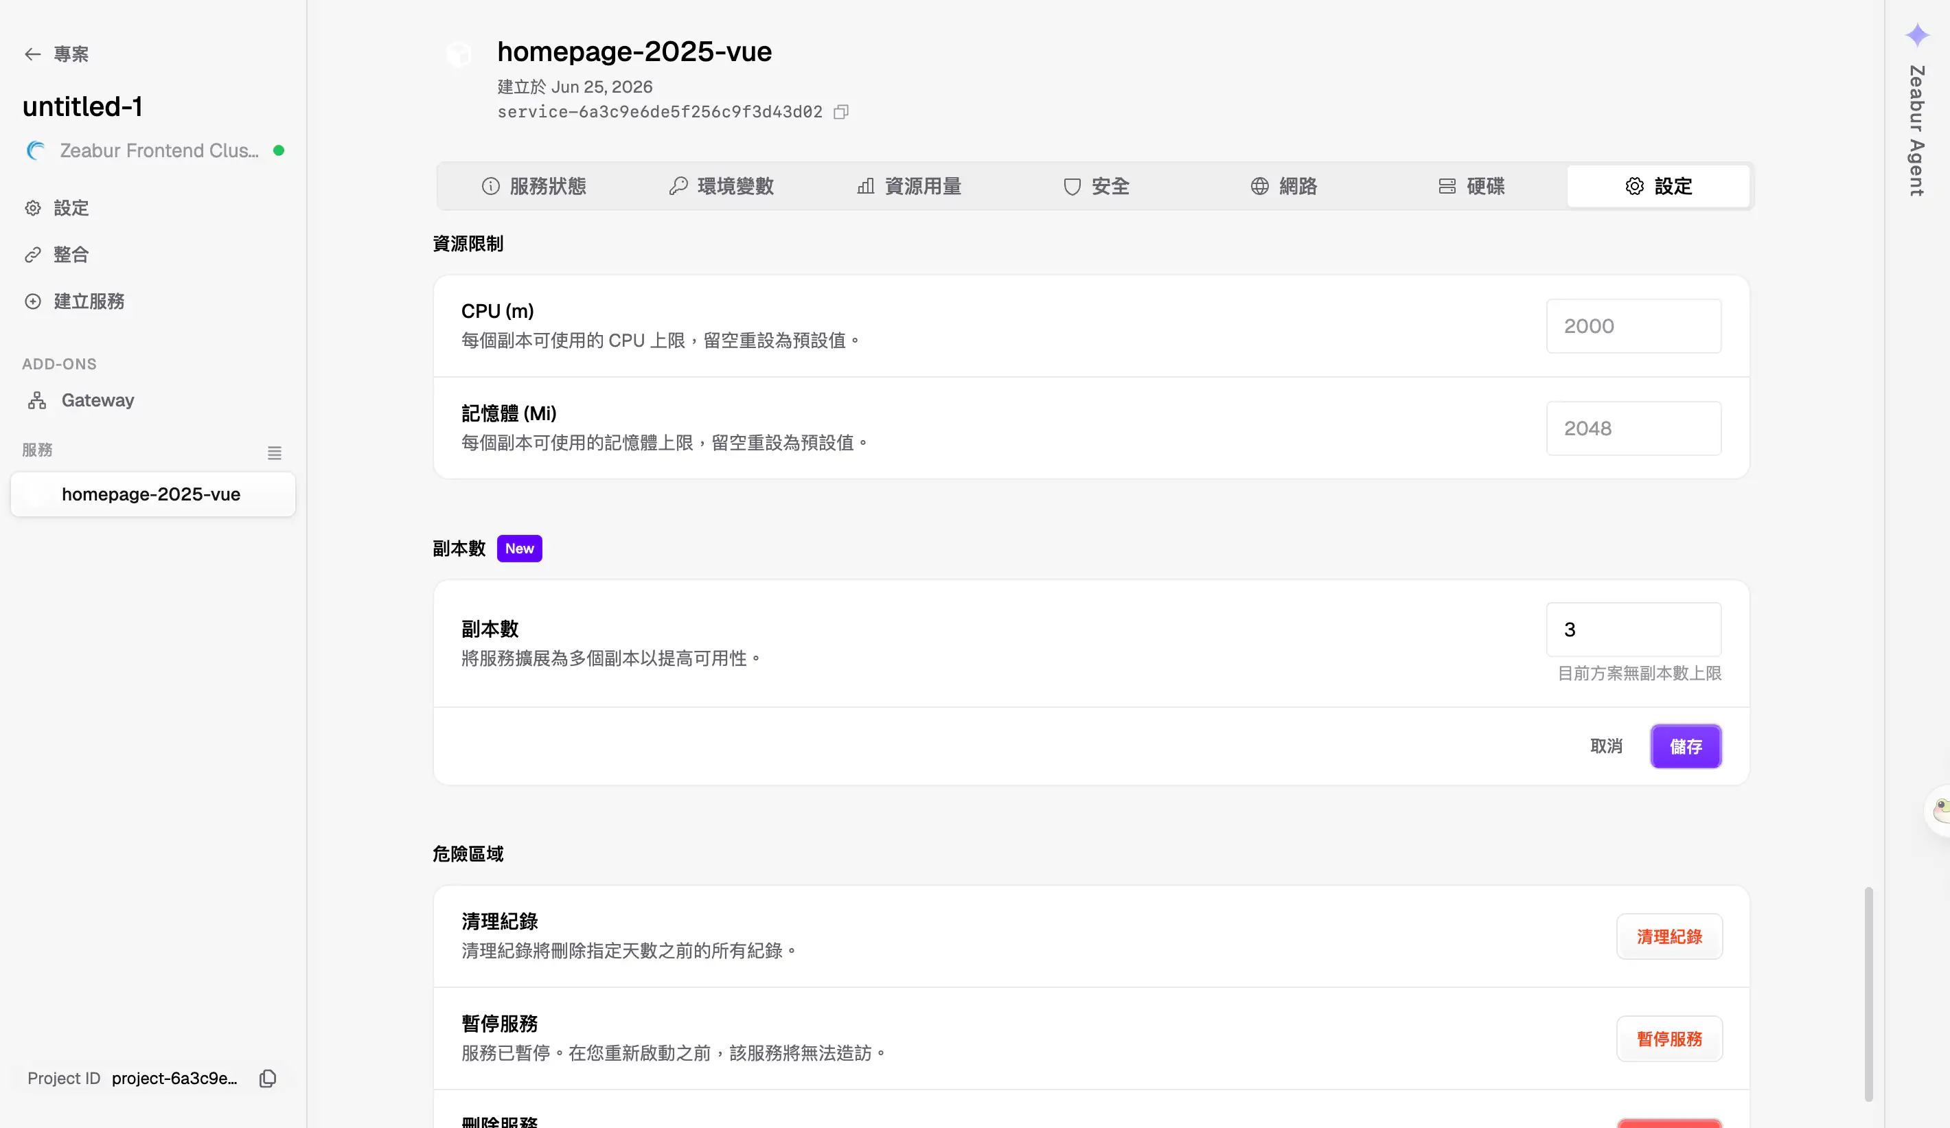Image resolution: width=1950 pixels, height=1128 pixels.
Task: Click the green cluster status dot
Action: click(279, 150)
